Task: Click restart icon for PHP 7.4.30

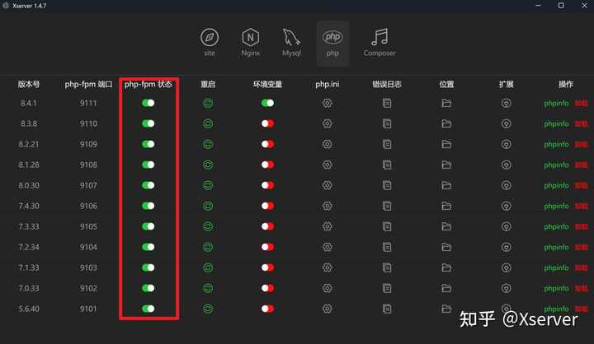Action: pyautogui.click(x=208, y=206)
